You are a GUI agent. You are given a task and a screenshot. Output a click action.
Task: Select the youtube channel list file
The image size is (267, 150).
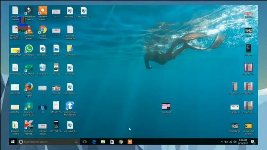(x=70, y=32)
